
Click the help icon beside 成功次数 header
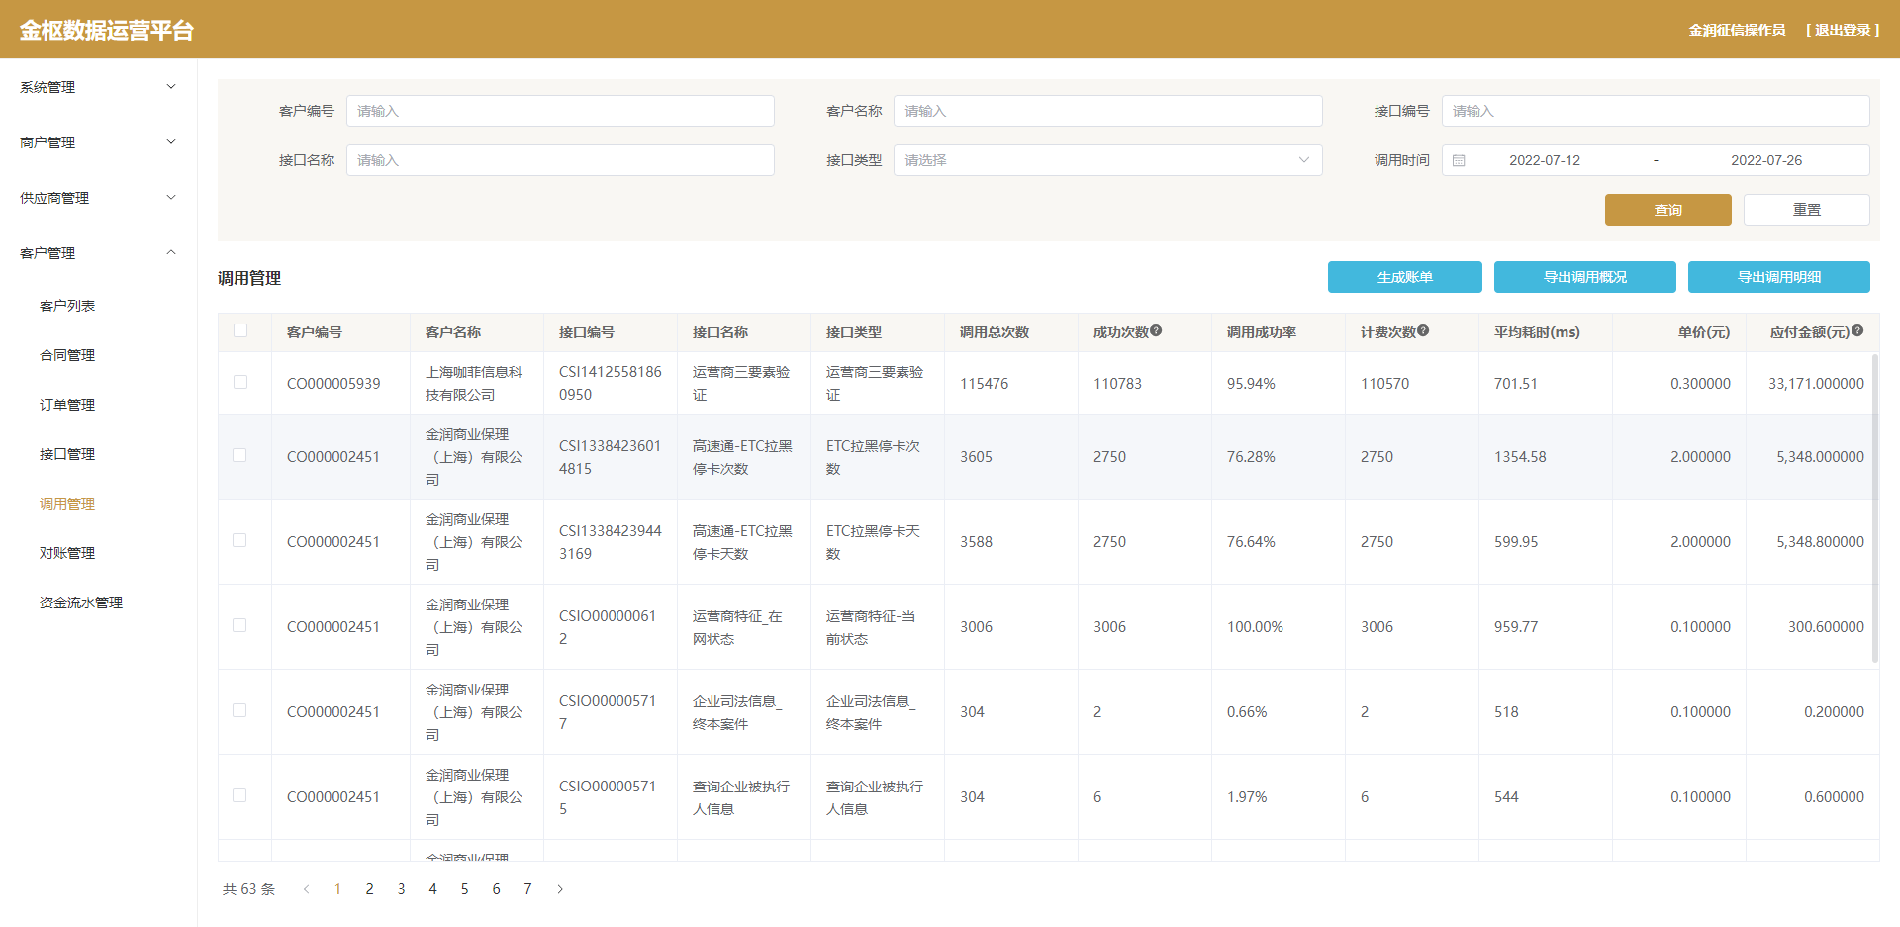(1156, 331)
